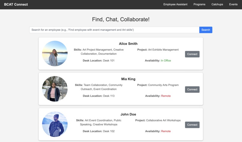Image resolution: width=242 pixels, height=142 pixels.
Task: Click 'Desk 101' desk location
Action: point(109,61)
